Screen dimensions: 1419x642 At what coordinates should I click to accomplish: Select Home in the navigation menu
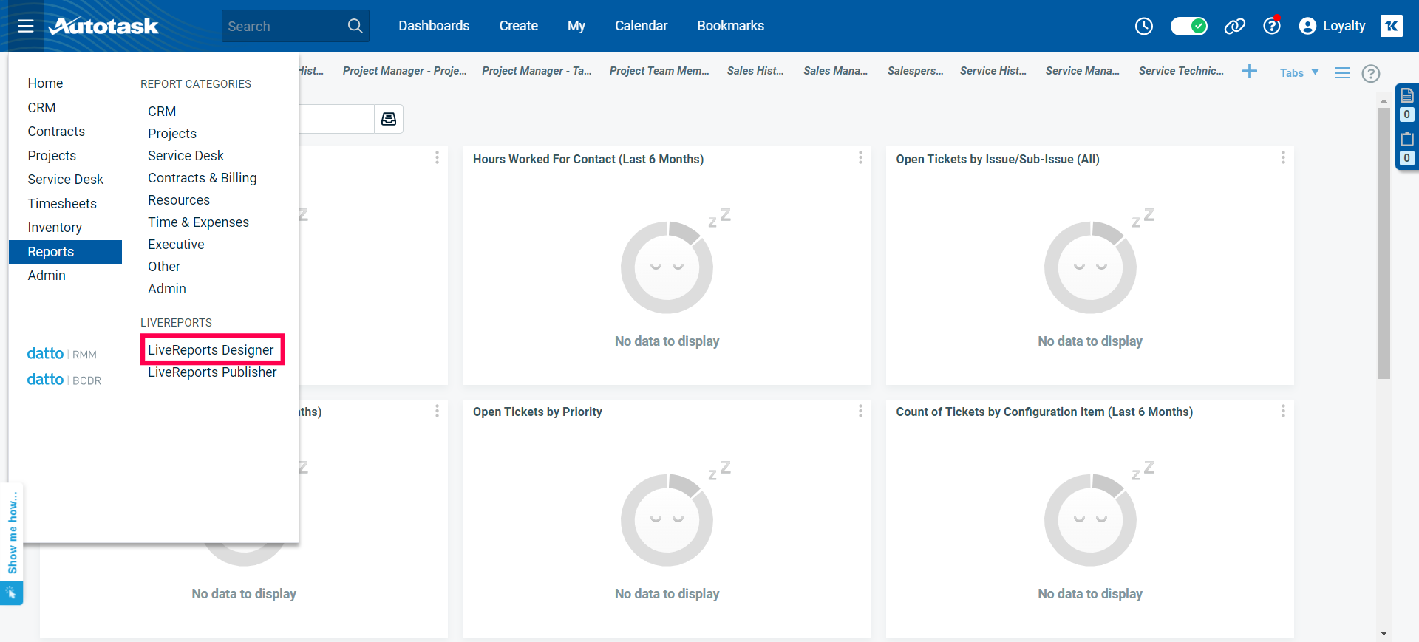[x=45, y=83]
